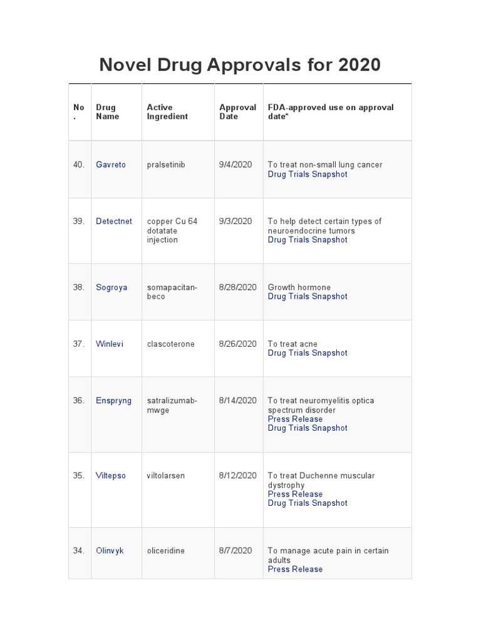Open the Press Release for Enspryng

pos(295,419)
